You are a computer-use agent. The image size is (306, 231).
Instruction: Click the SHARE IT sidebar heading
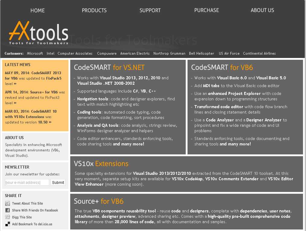coord(13,196)
